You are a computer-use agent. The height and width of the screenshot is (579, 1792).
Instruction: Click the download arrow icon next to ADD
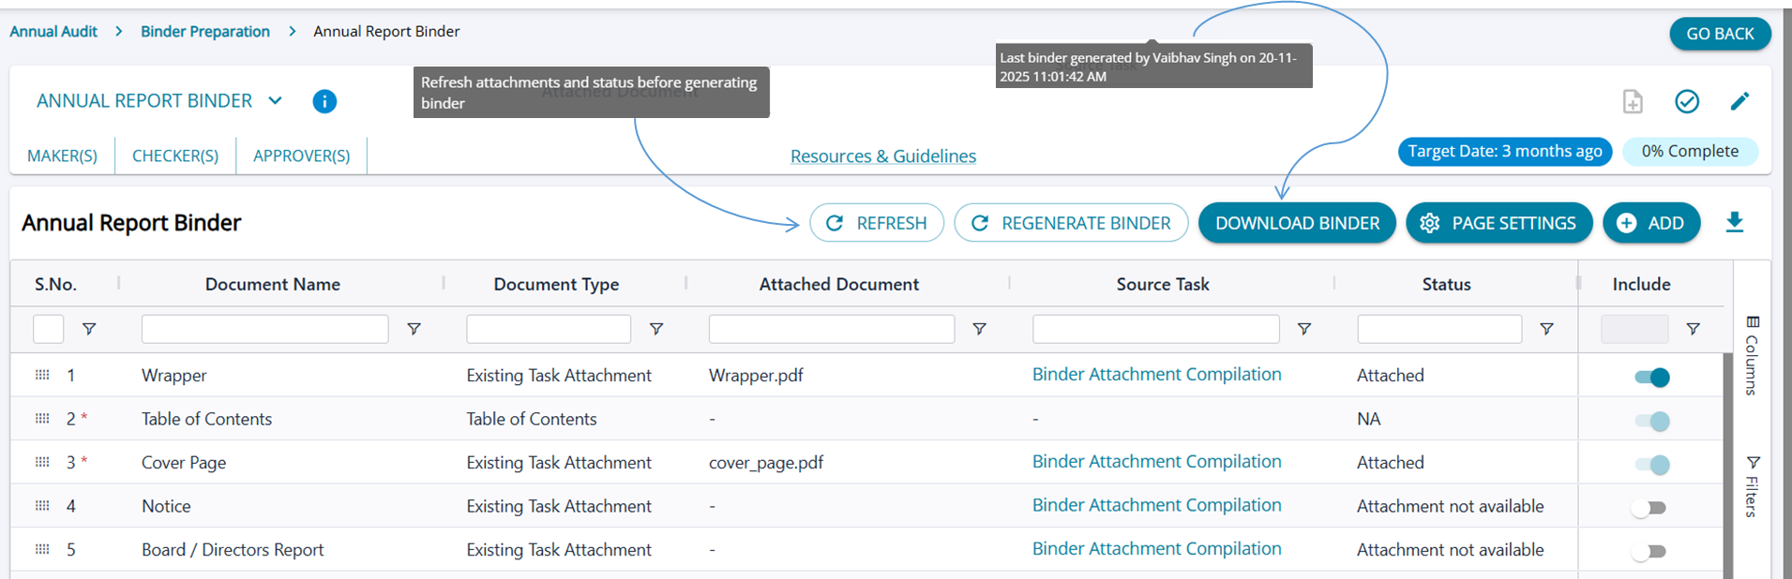[1734, 222]
